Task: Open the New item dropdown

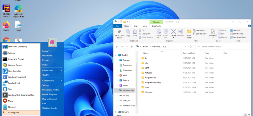Action: 199,30
